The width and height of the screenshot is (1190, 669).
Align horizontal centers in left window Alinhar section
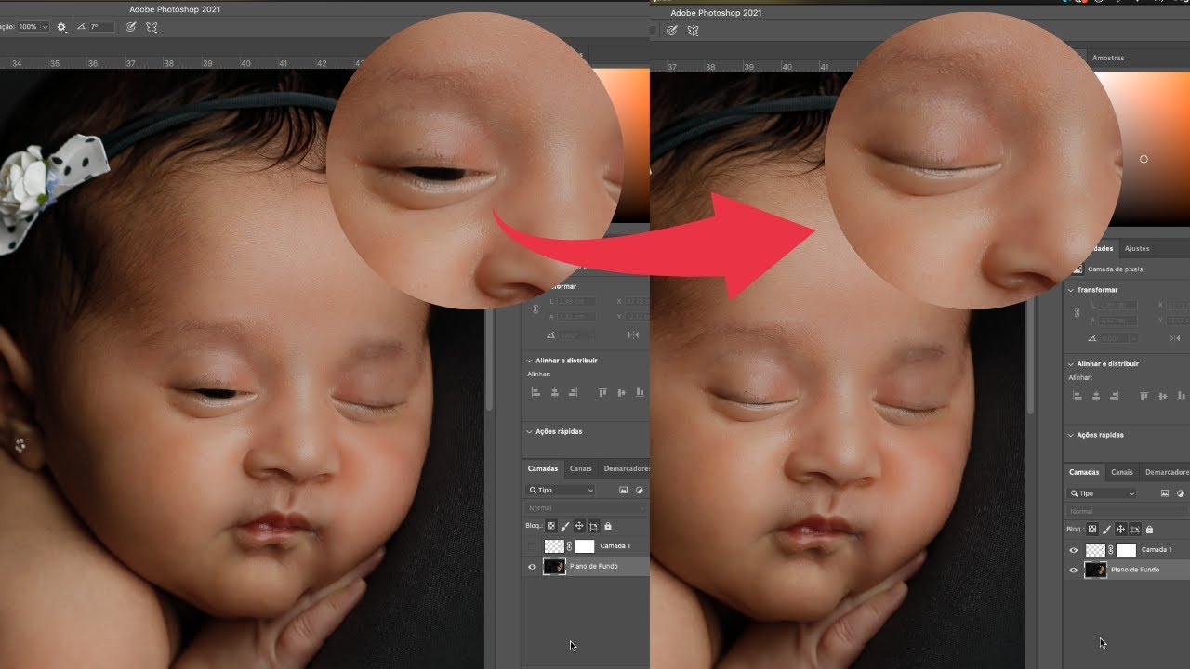point(555,392)
